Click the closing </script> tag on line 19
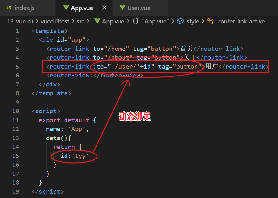The width and height of the screenshot is (278, 198). [x=48, y=191]
